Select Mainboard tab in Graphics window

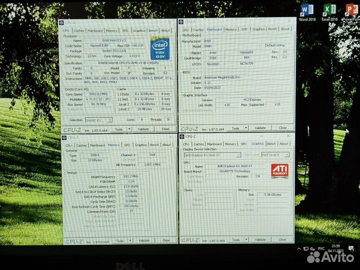pos(214,144)
